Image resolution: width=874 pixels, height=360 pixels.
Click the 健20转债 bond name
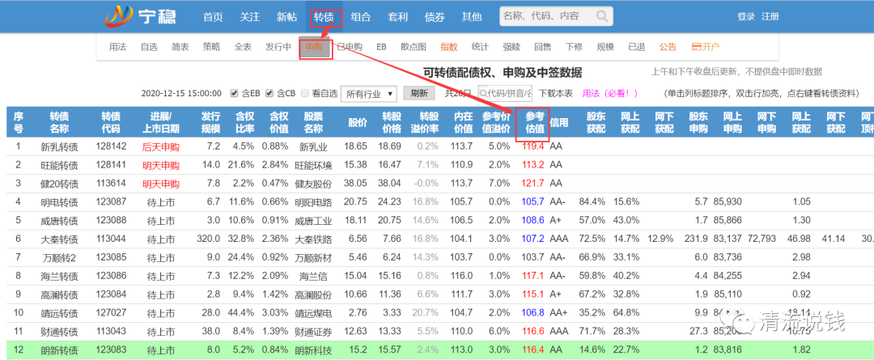[59, 184]
